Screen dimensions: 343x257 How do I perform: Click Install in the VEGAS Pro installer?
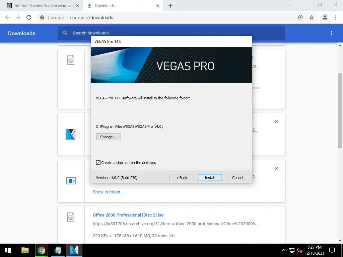[x=210, y=177]
